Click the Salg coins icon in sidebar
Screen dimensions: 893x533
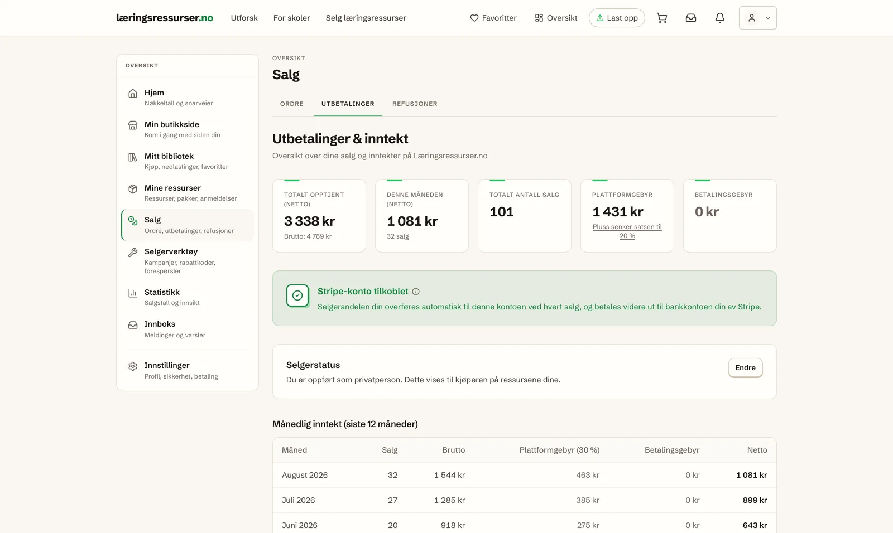point(133,220)
